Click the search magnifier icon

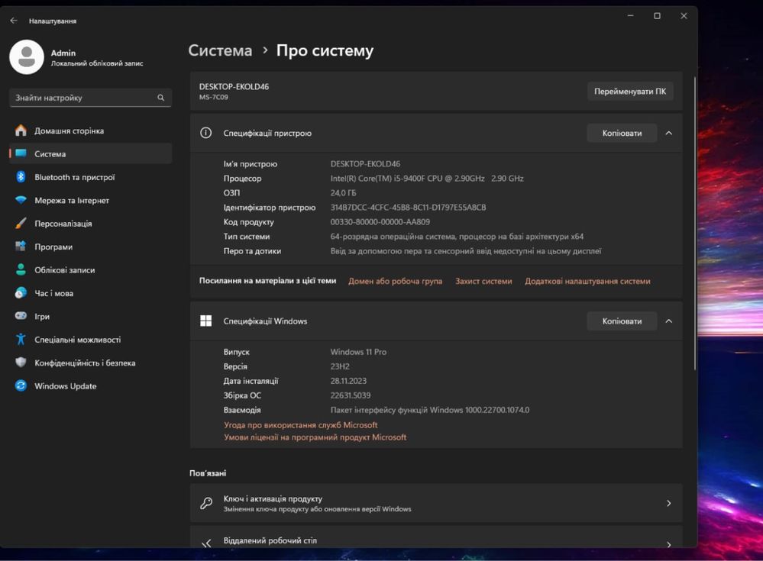pos(160,98)
